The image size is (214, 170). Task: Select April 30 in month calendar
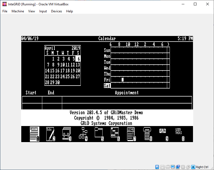[57, 83]
